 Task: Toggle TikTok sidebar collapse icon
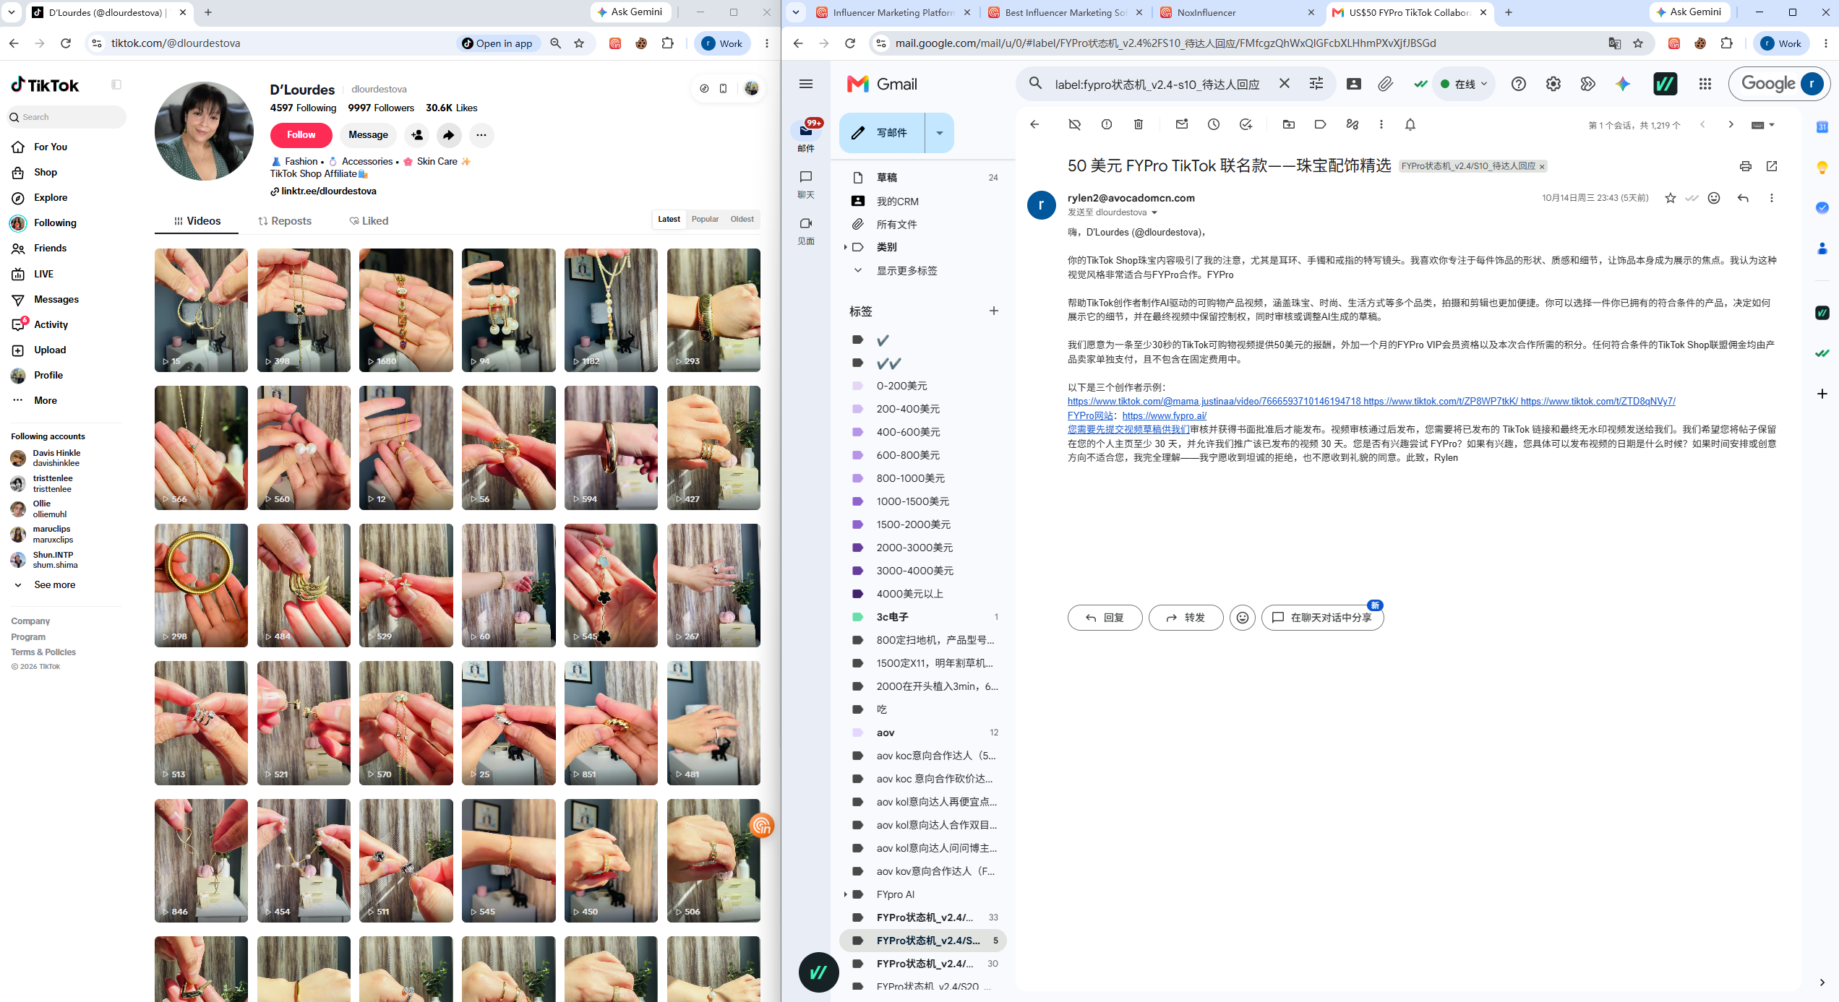coord(116,85)
